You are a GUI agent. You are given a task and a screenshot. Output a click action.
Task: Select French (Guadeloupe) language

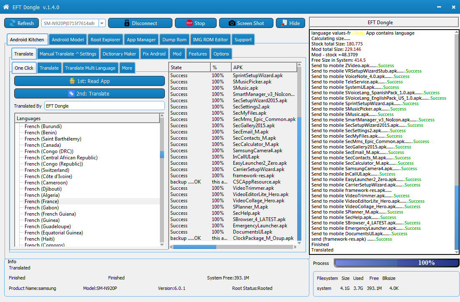(48, 226)
